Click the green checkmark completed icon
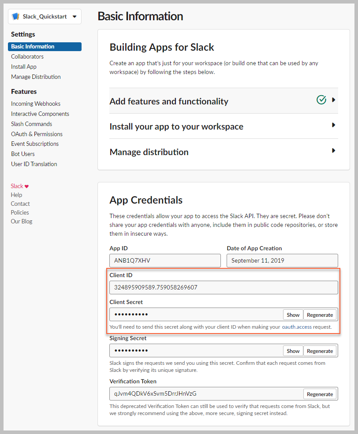Screen dimensions: 358x434 pyautogui.click(x=321, y=100)
